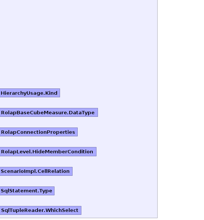The image size is (204, 220).
Task: Click the word Kind in the HierarchyUsage box
Action: (x=51, y=93)
